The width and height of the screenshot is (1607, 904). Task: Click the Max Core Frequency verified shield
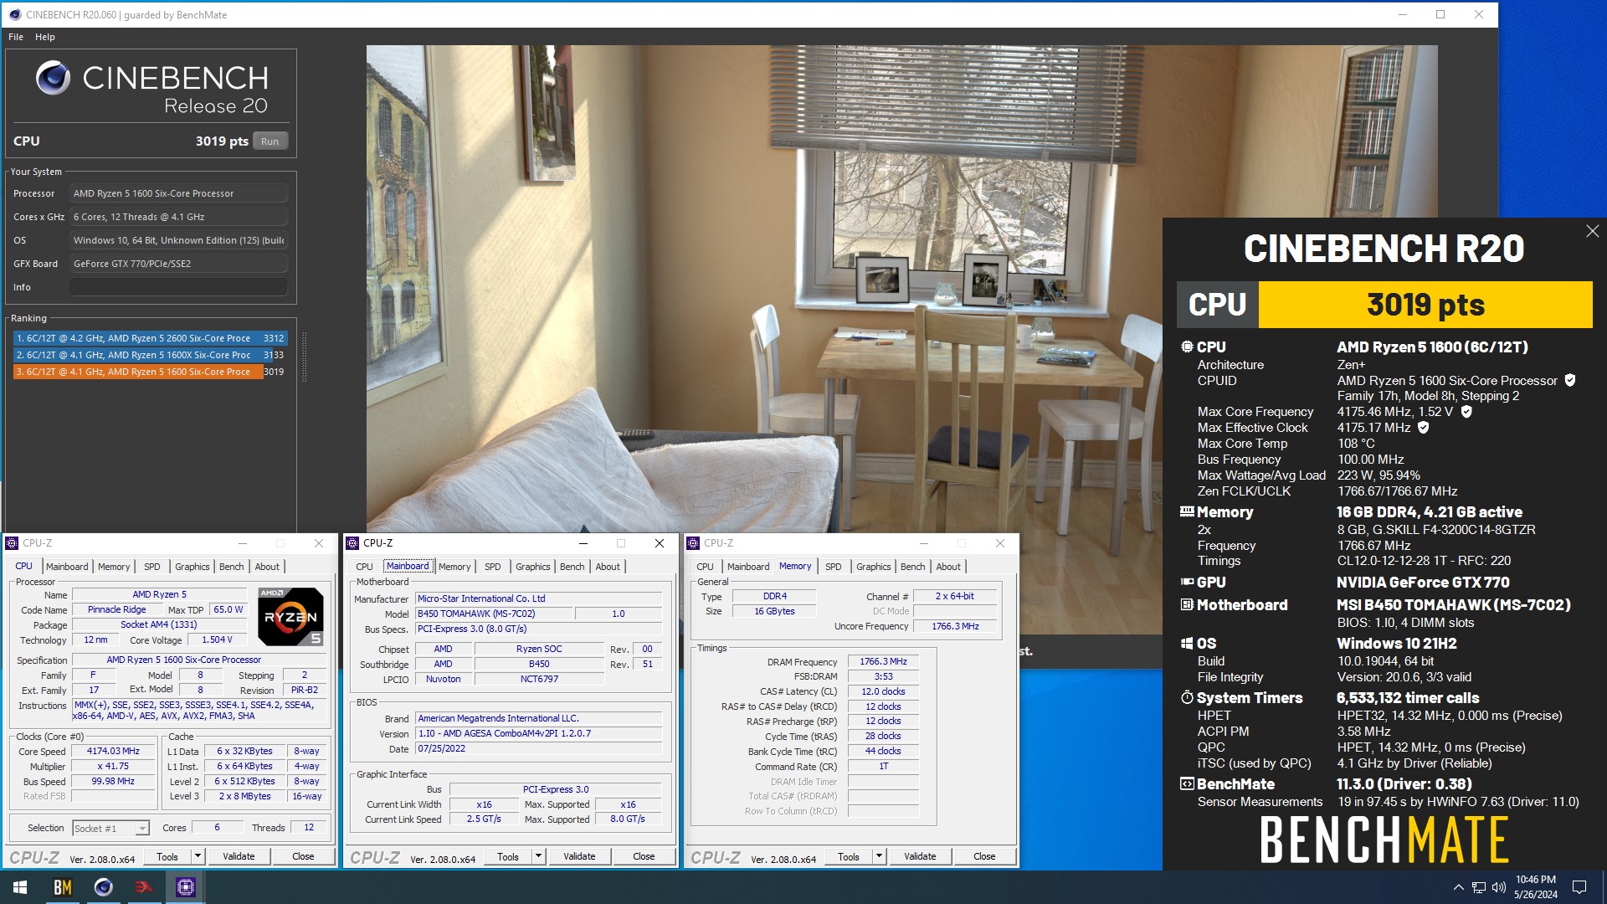click(1466, 411)
